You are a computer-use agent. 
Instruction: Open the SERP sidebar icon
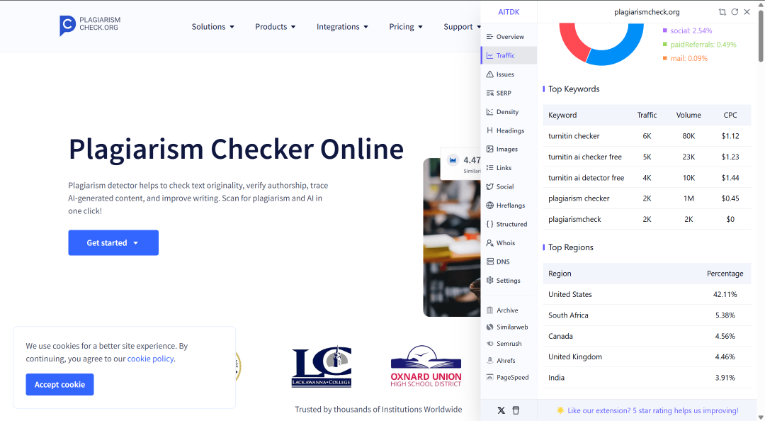489,93
